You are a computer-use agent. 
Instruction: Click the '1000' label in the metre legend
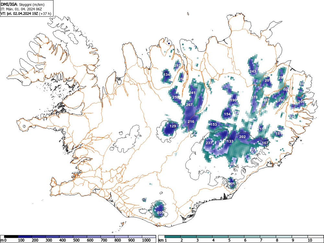[146, 240]
